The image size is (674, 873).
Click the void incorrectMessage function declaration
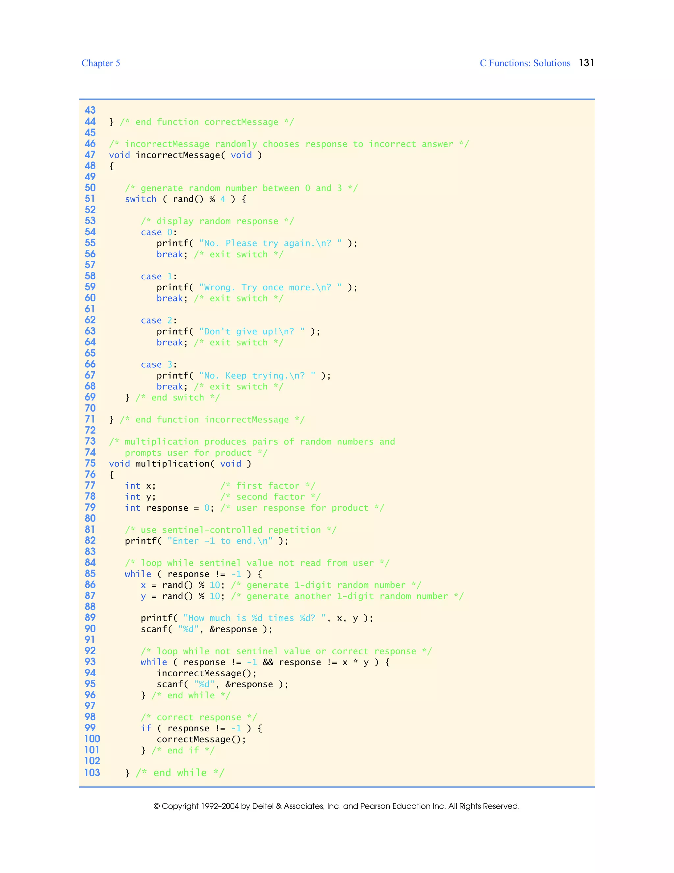click(185, 155)
